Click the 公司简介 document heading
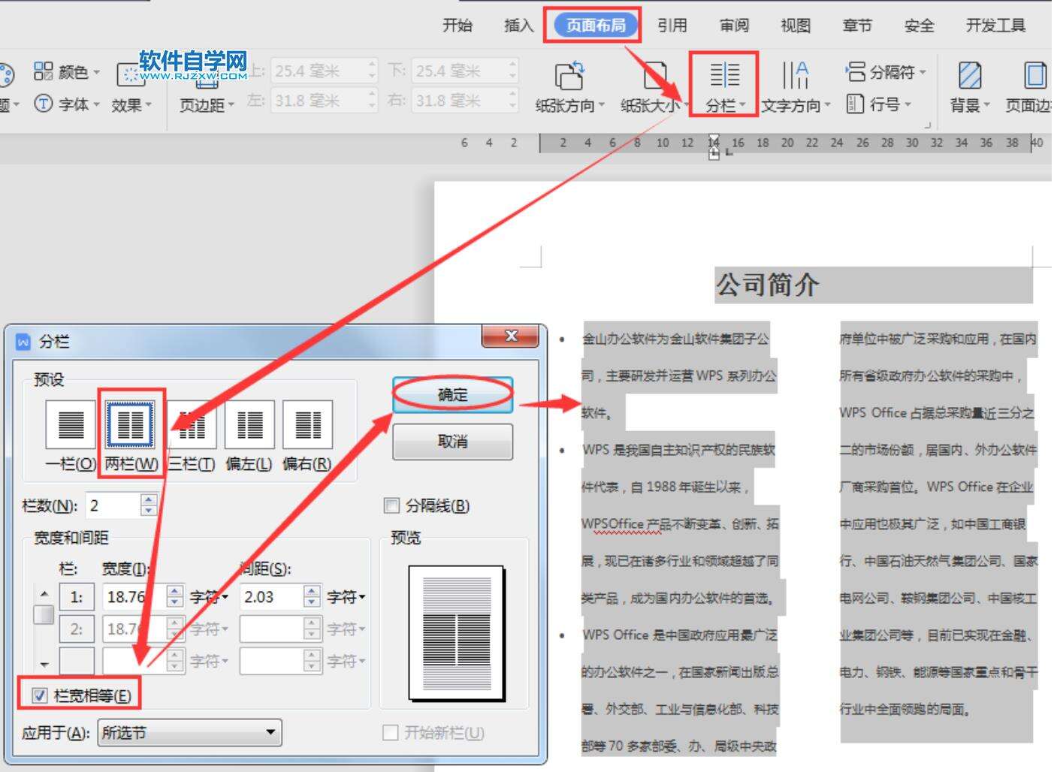This screenshot has height=772, width=1054. pos(767,285)
